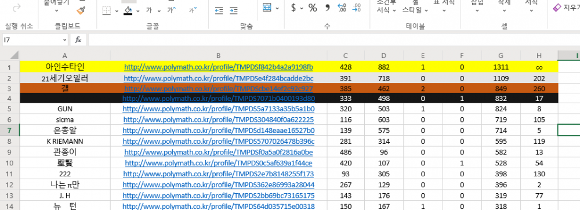Click the Select All corner triangle
Viewport: 580px width, 210px height.
(x=14, y=56)
